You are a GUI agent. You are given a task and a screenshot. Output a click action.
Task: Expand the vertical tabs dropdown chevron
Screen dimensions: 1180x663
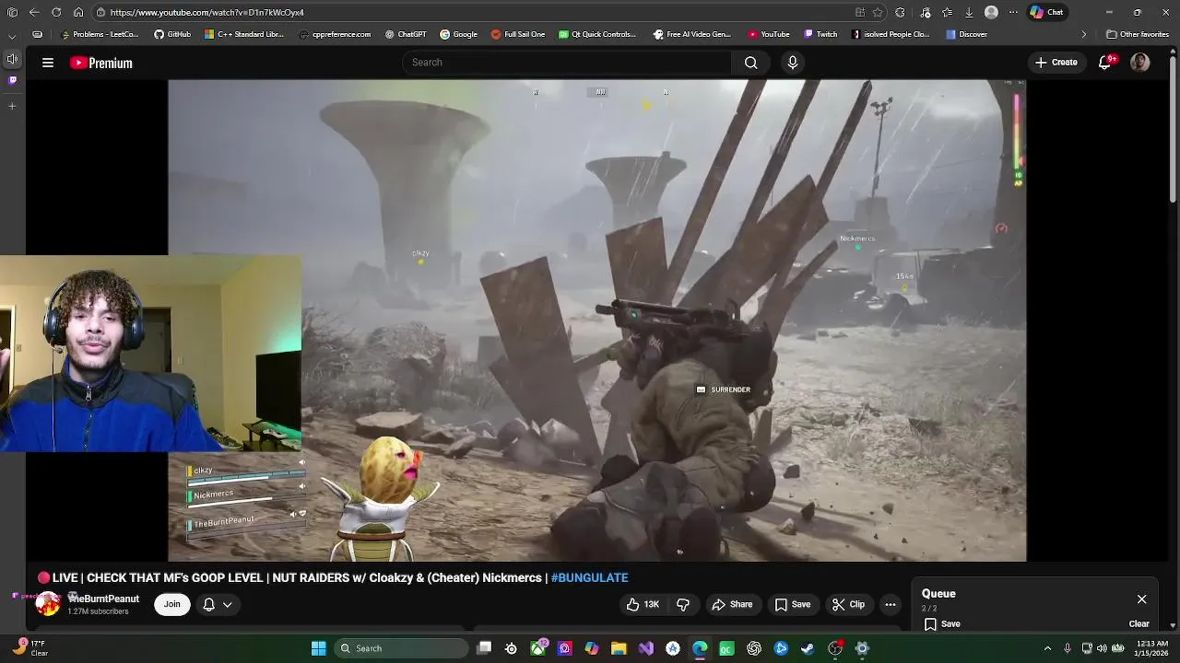point(12,35)
